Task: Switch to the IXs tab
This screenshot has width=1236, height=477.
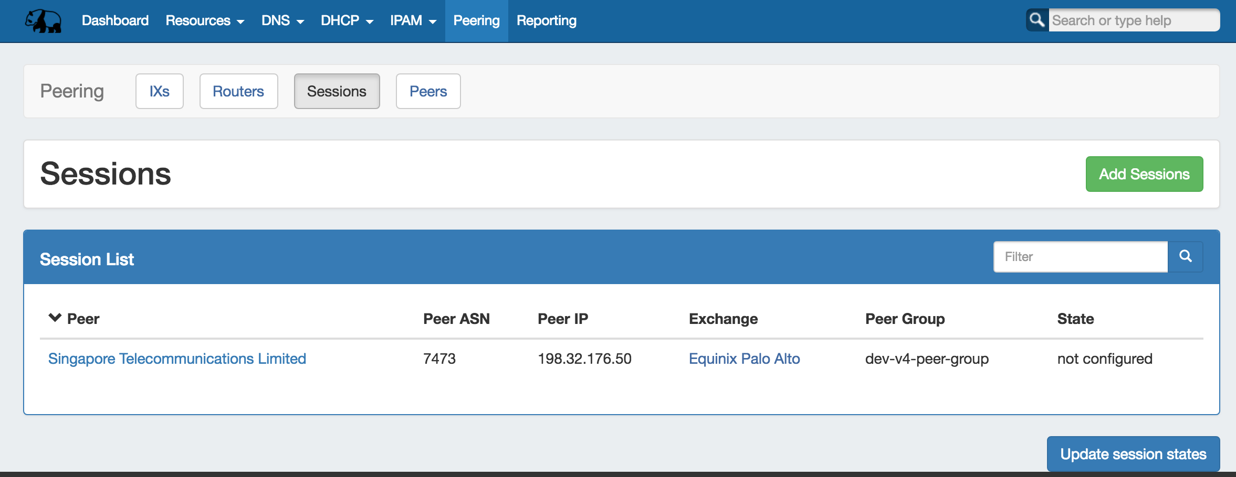Action: [x=159, y=91]
